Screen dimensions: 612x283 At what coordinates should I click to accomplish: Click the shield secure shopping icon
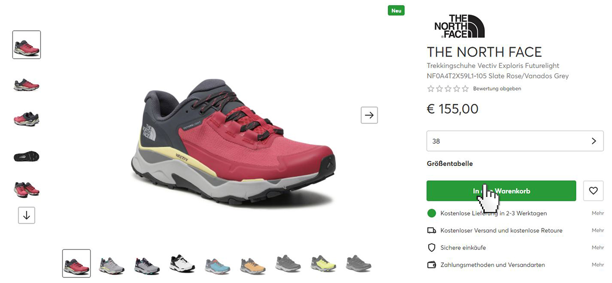point(431,247)
